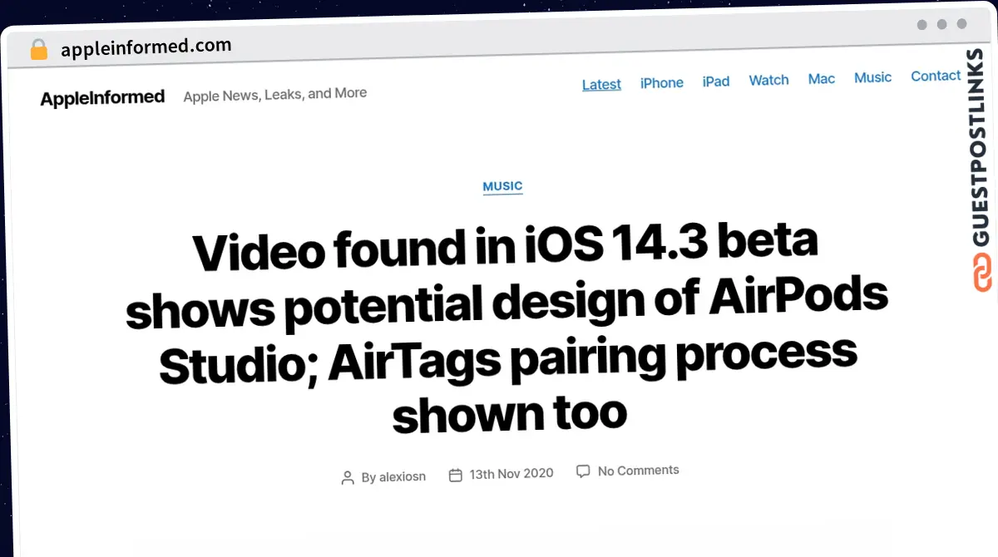Click the appleinformed.com address bar
Image resolution: width=998 pixels, height=557 pixels.
point(145,45)
